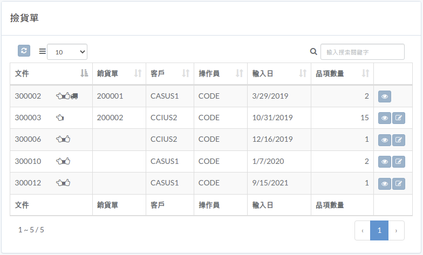Edit document 300006
Screen dimensions: 423x255
pos(398,140)
